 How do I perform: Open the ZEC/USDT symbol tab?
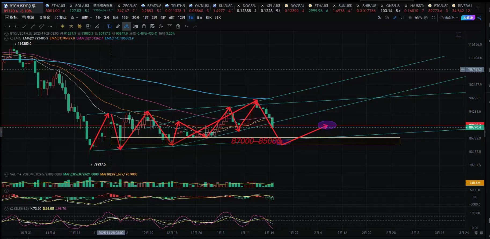coord(127,8)
